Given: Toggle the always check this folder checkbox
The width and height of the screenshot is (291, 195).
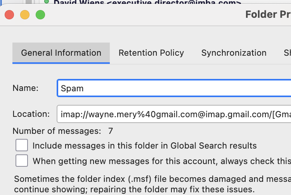Looking at the screenshot, I should coord(22,161).
